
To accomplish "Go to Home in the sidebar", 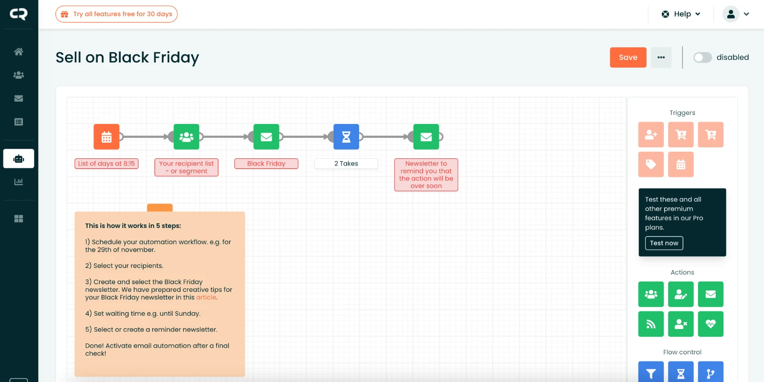I will click(19, 52).
